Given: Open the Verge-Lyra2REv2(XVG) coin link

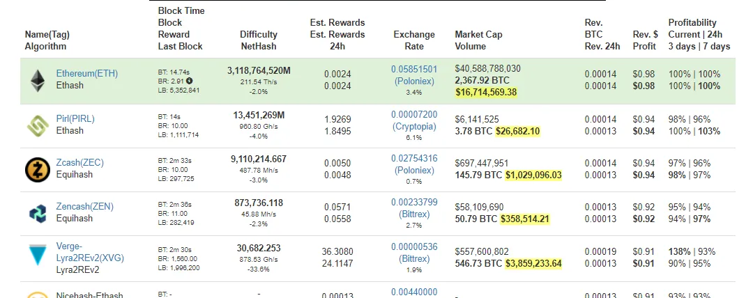Looking at the screenshot, I should point(90,253).
